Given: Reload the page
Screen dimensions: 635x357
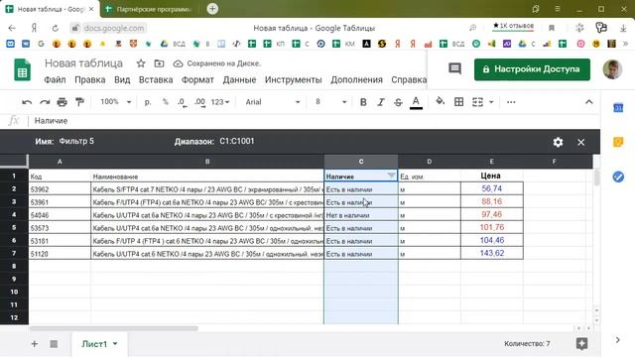Looking at the screenshot, I should [56, 28].
